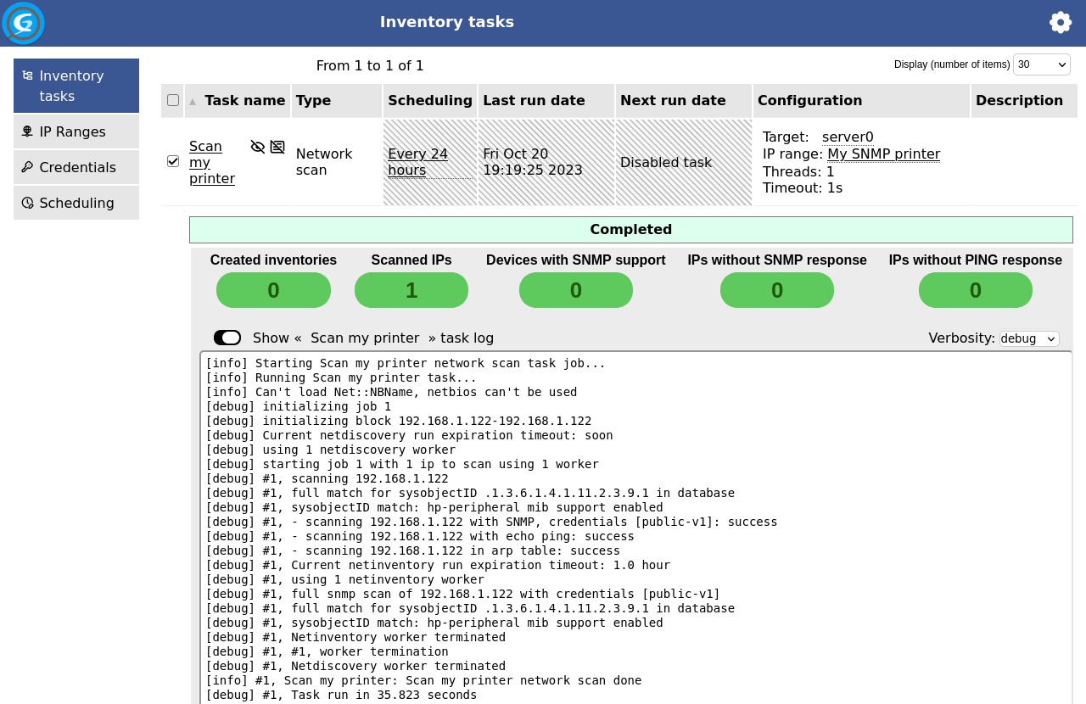This screenshot has width=1086, height=704.
Task: Open the Display number of items dropdown
Action: pos(1042,64)
